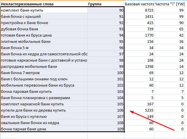Image resolution: width=187 pixels, height=139 pixels.
Task: Click YW frequency cell 14
Action: tap(169, 66)
